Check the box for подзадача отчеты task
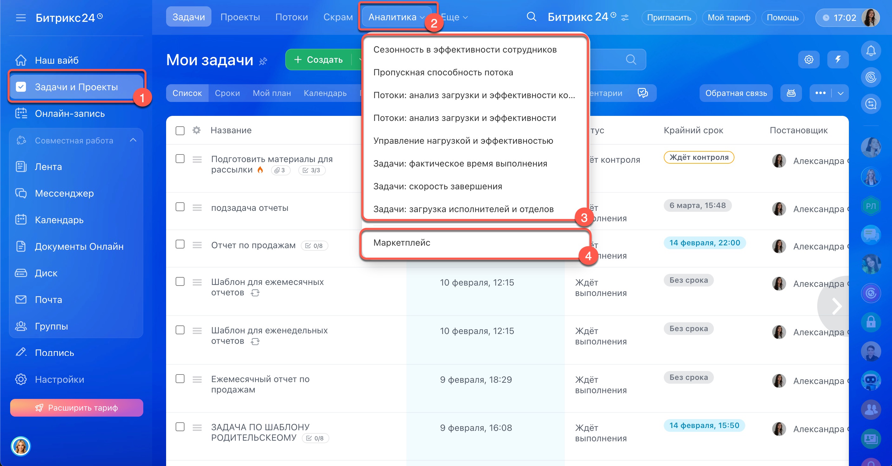 tap(180, 207)
